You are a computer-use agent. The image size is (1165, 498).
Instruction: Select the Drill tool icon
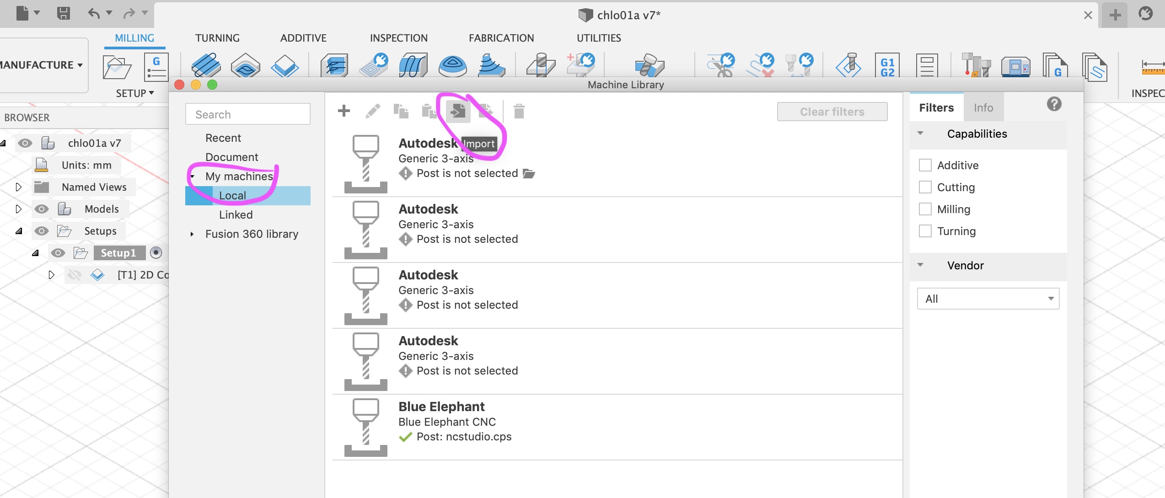(x=540, y=65)
